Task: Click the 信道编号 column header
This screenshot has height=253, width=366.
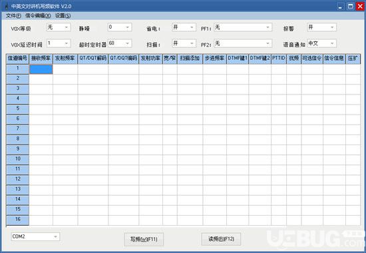Action: [x=17, y=59]
